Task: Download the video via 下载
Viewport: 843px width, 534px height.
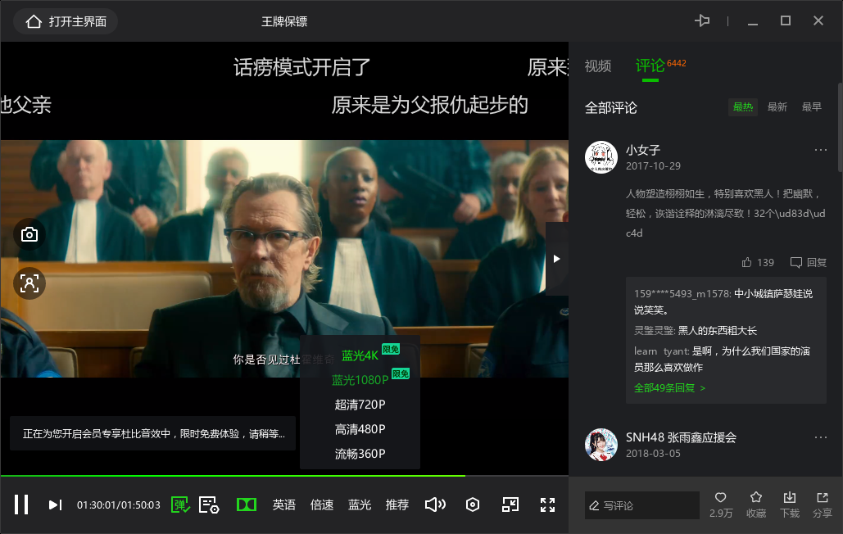Action: coord(789,505)
